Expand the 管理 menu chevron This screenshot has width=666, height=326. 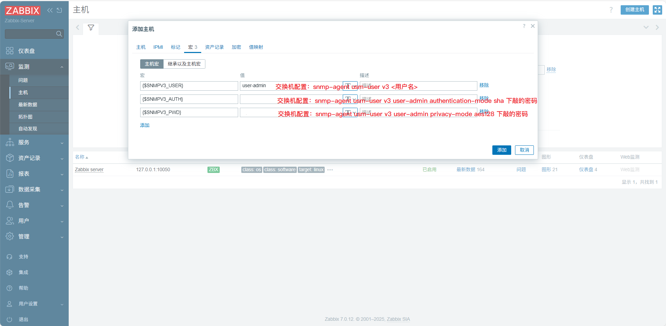pyautogui.click(x=62, y=237)
